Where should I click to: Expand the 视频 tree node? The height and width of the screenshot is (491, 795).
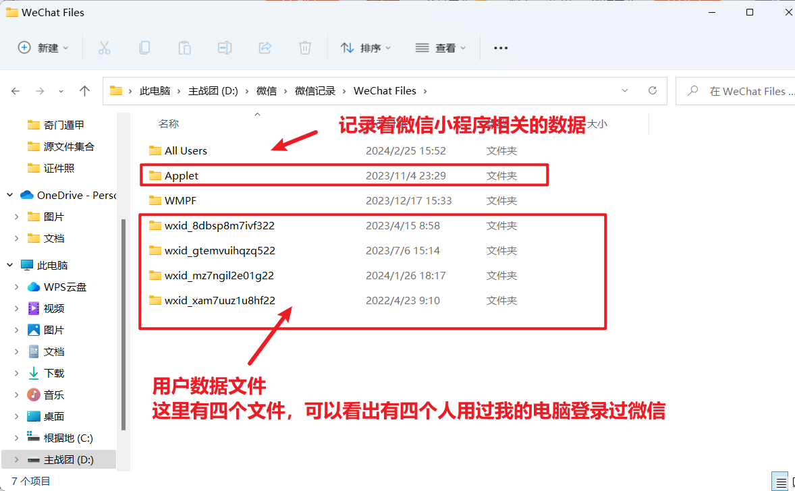(x=17, y=309)
